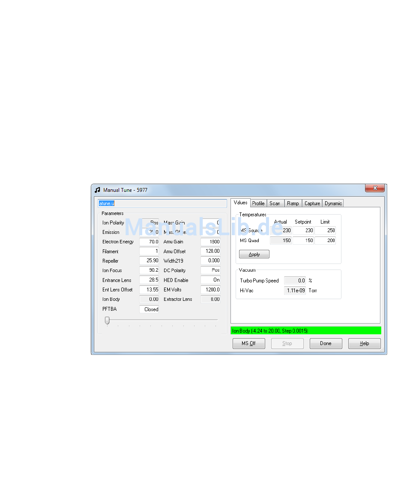Select the Entrance Lens value 28.5
Image resolution: width=407 pixels, height=500 pixels.
click(x=149, y=280)
